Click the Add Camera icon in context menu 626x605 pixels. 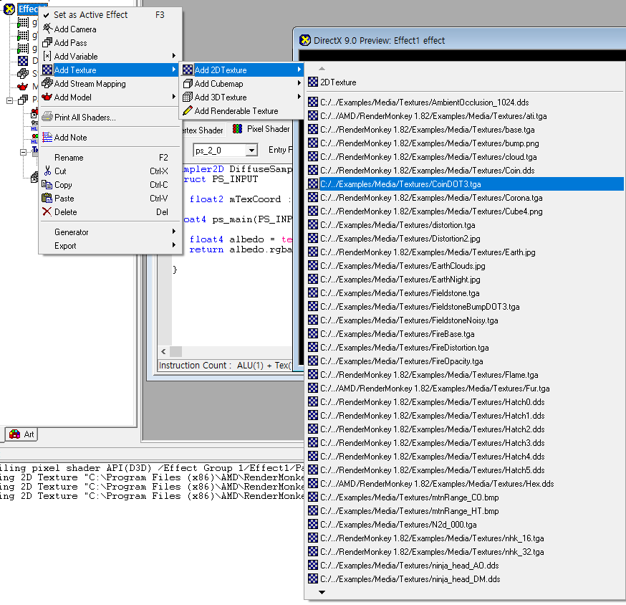tap(47, 29)
